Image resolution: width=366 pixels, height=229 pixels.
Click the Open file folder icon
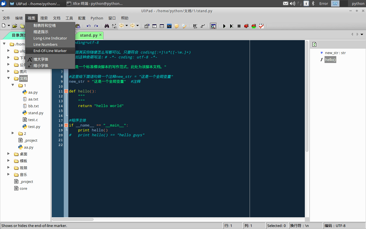pos(15,26)
